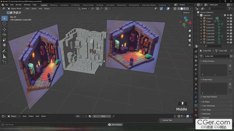Switch to Shading workspace tab
This screenshot has height=131, width=234.
[100, 5]
